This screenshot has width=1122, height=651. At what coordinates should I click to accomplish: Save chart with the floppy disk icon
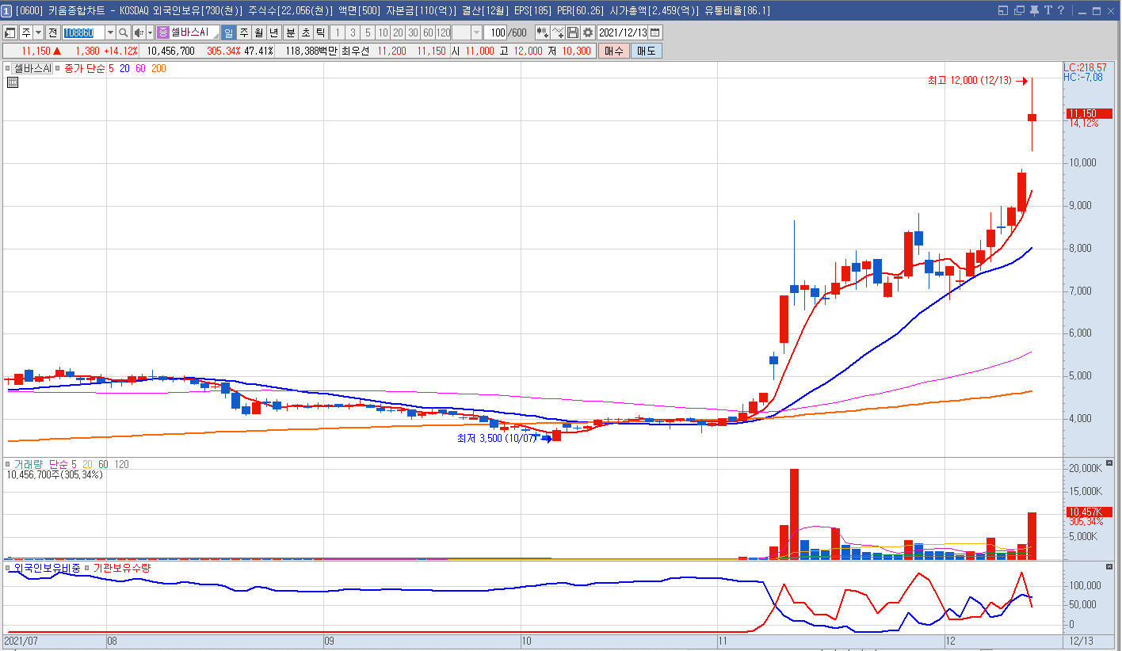573,32
